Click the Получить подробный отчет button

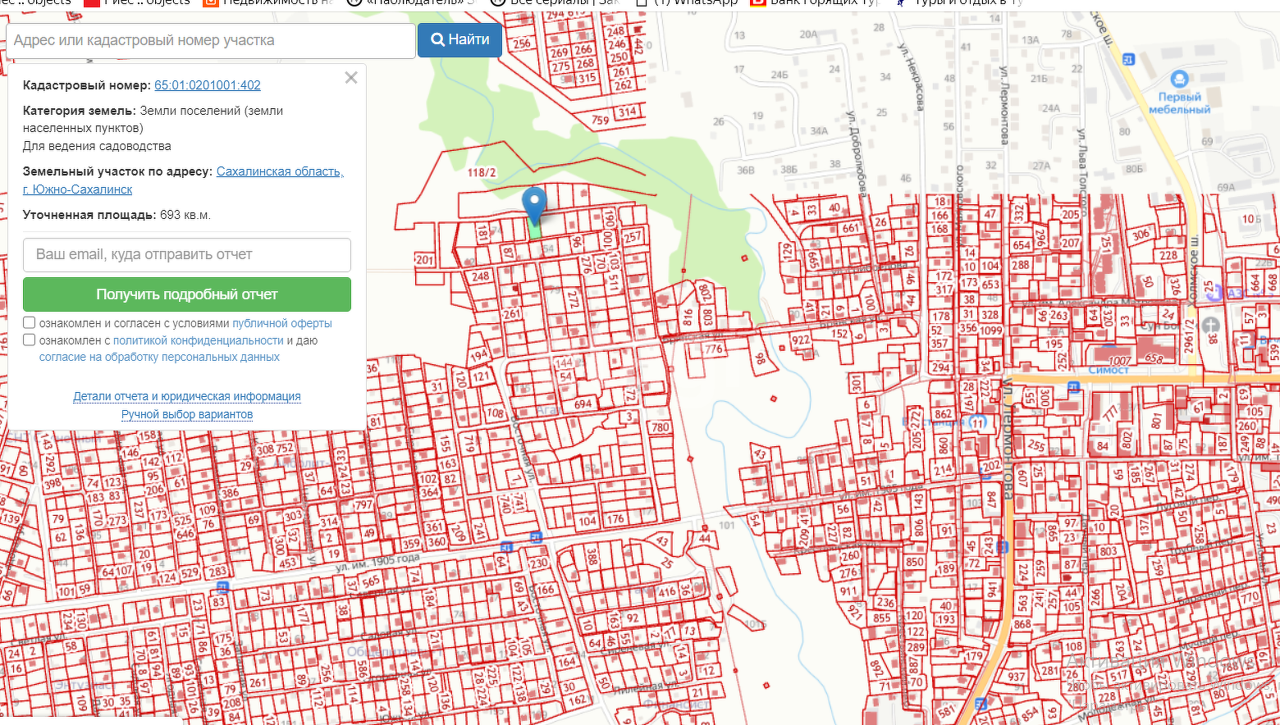187,294
